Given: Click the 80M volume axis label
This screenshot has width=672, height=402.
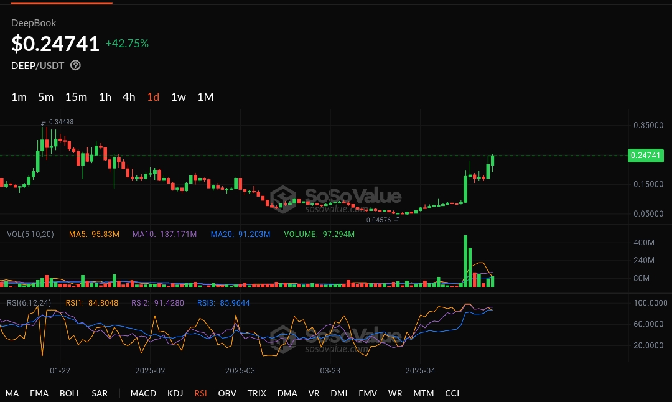Looking at the screenshot, I should point(641,279).
